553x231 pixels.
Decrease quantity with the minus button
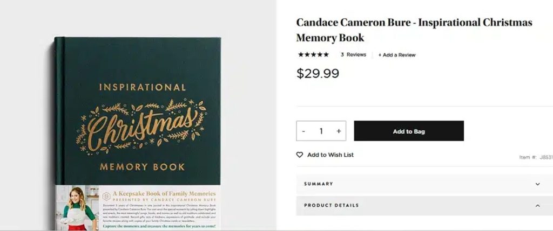[x=304, y=131]
